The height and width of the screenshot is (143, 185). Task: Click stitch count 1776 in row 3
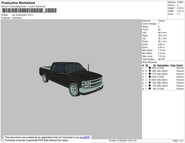click(154, 74)
